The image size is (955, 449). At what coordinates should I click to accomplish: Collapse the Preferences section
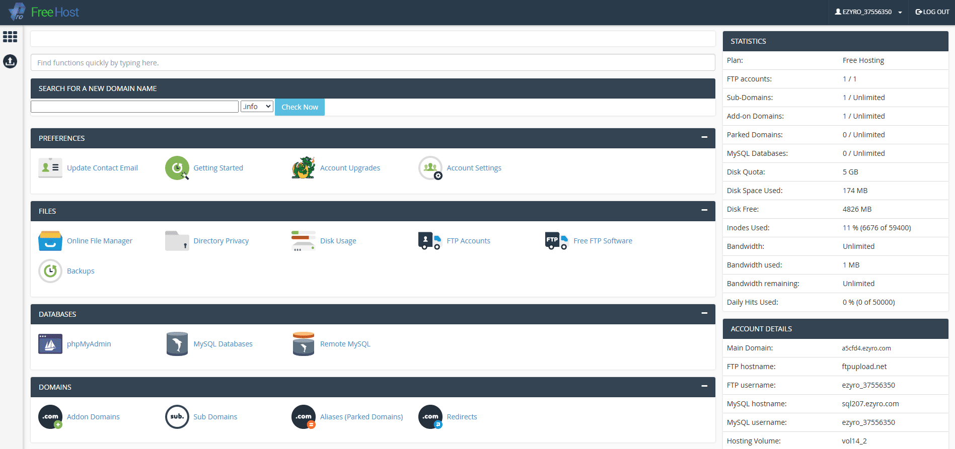coord(704,137)
